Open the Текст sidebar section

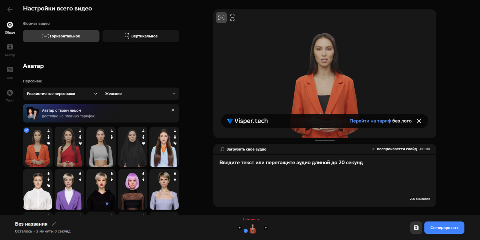(10, 95)
